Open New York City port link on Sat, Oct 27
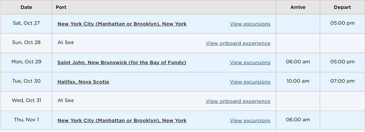This screenshot has height=132, width=365. coord(122,24)
